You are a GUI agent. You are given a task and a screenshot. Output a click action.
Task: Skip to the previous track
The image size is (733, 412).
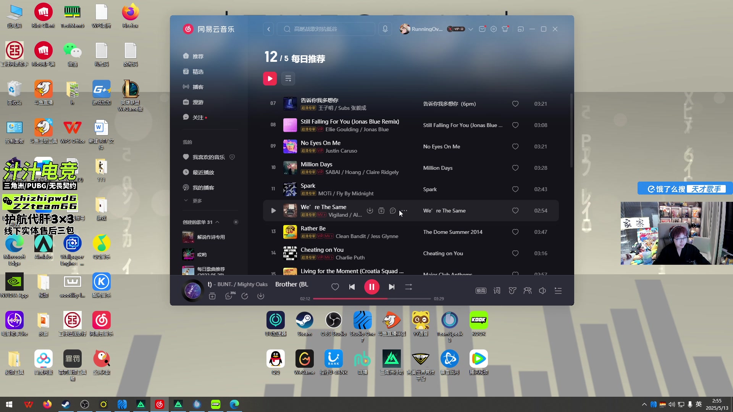point(352,287)
